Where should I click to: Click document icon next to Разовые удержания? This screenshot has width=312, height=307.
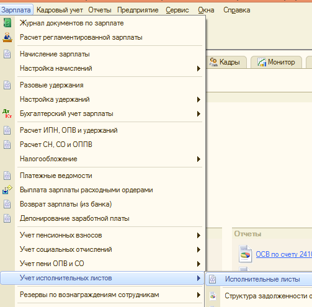click(x=7, y=85)
